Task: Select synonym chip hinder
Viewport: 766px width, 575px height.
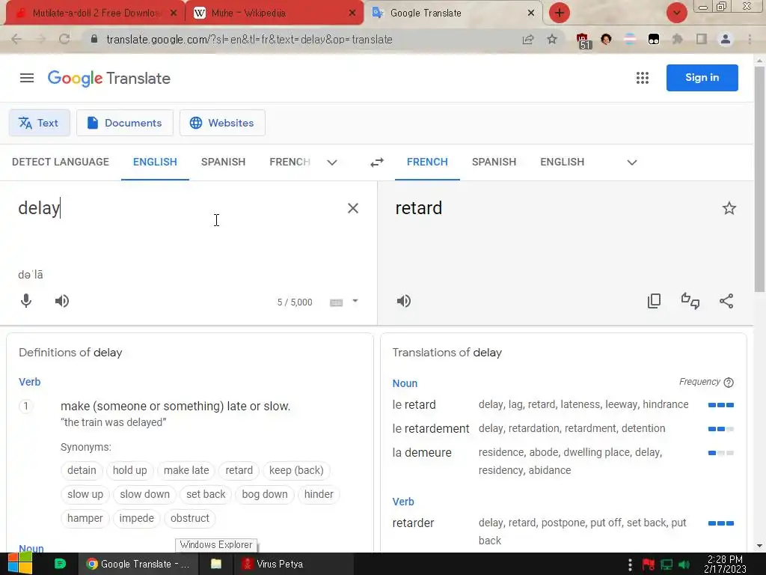Action: click(x=319, y=494)
